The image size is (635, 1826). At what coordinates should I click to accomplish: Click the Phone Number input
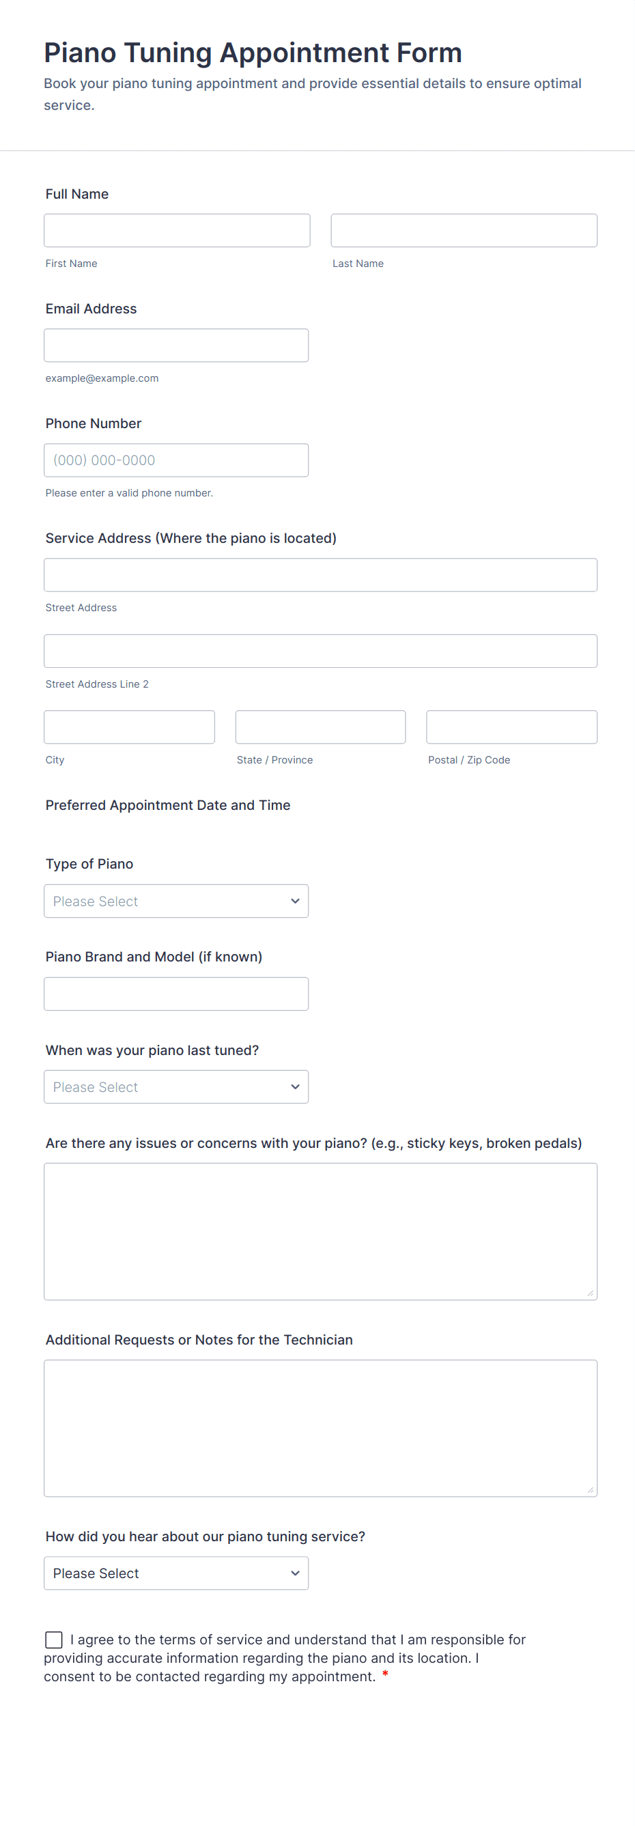click(175, 460)
